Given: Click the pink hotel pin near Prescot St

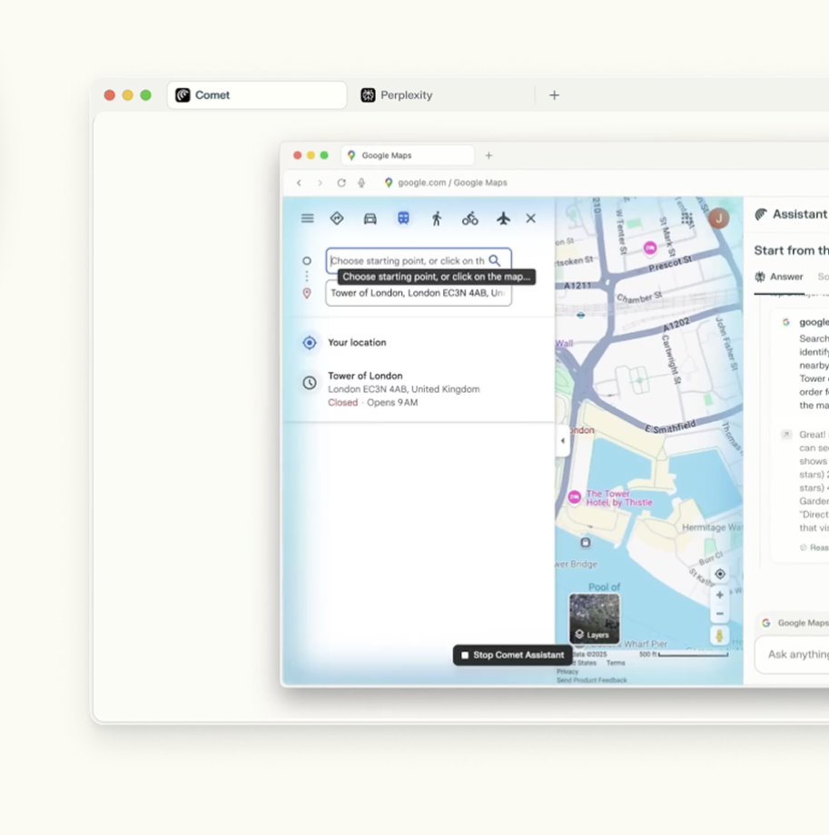Looking at the screenshot, I should pos(650,248).
